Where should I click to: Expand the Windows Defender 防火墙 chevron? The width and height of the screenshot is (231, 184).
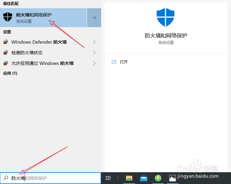pyautogui.click(x=94, y=42)
